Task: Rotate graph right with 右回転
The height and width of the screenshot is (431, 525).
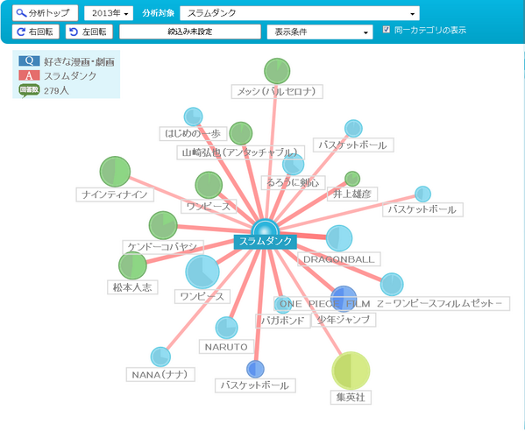Action: click(x=35, y=32)
